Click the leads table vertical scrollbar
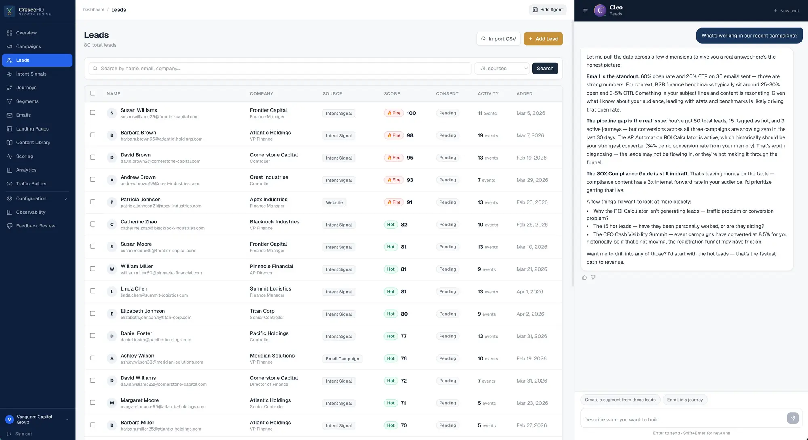Viewport: 808px width, 440px height. [x=572, y=154]
